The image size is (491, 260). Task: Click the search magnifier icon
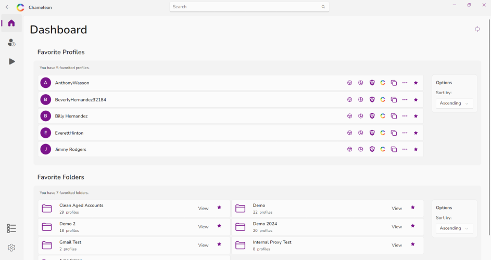pos(323,7)
